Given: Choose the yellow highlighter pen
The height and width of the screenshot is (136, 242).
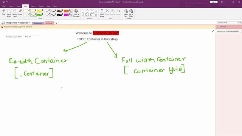Looking at the screenshot, I should [x=40, y=11].
